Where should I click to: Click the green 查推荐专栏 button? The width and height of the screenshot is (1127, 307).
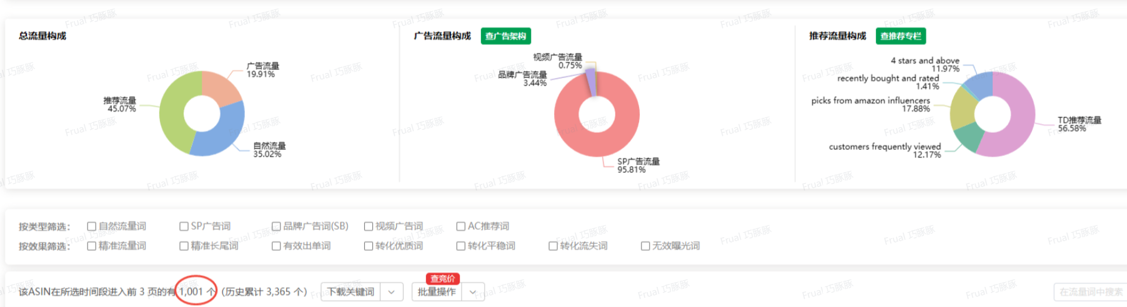900,36
